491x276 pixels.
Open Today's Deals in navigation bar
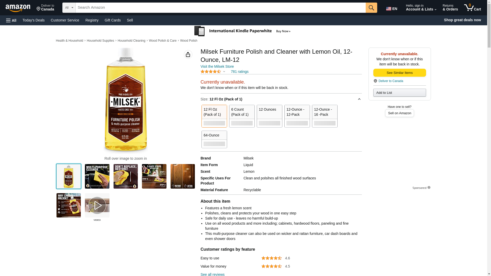pos(34,20)
